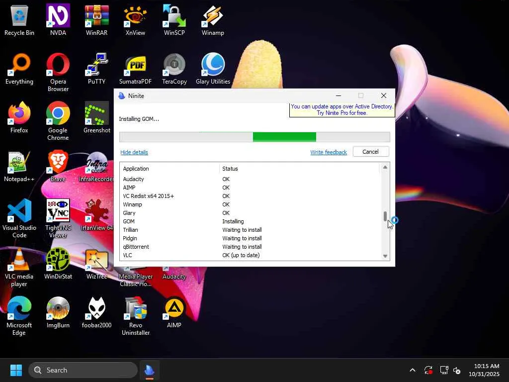The image size is (509, 382).
Task: Select the WinRAR desktop shortcut
Action: 97,20
